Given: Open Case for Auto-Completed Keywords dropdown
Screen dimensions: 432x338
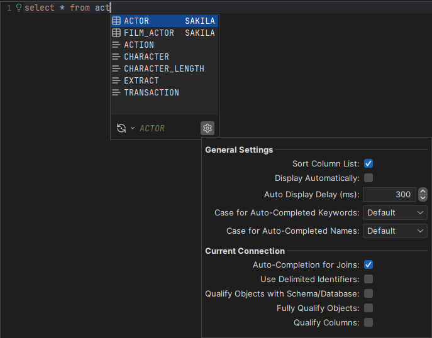Looking at the screenshot, I should pos(395,212).
